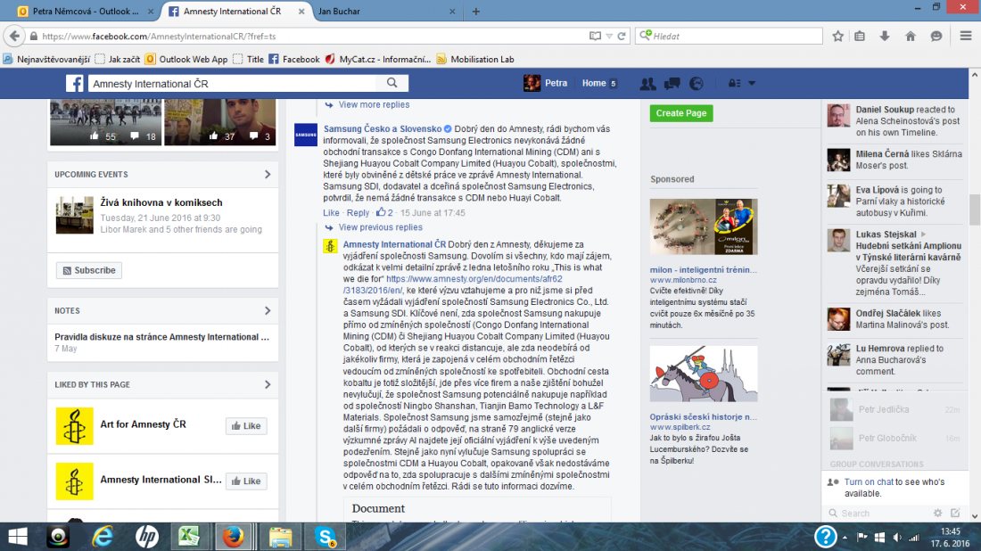Viewport: 981px width, 551px height.
Task: Reply to the Samsung comment
Action: pos(358,213)
